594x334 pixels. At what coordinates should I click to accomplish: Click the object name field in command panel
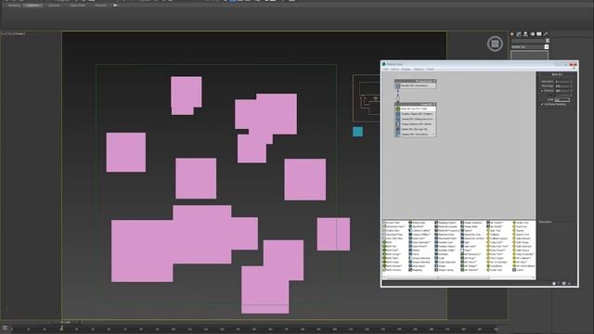point(528,41)
